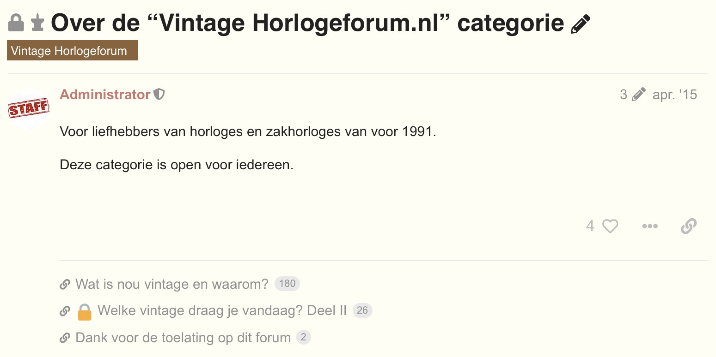Like the post with the heart icon
716x357 pixels.
pyautogui.click(x=610, y=226)
